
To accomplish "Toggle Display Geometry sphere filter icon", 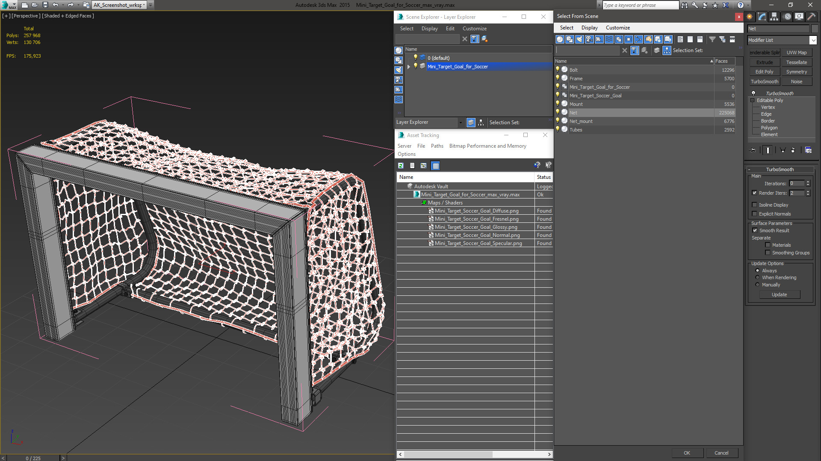I will (559, 39).
